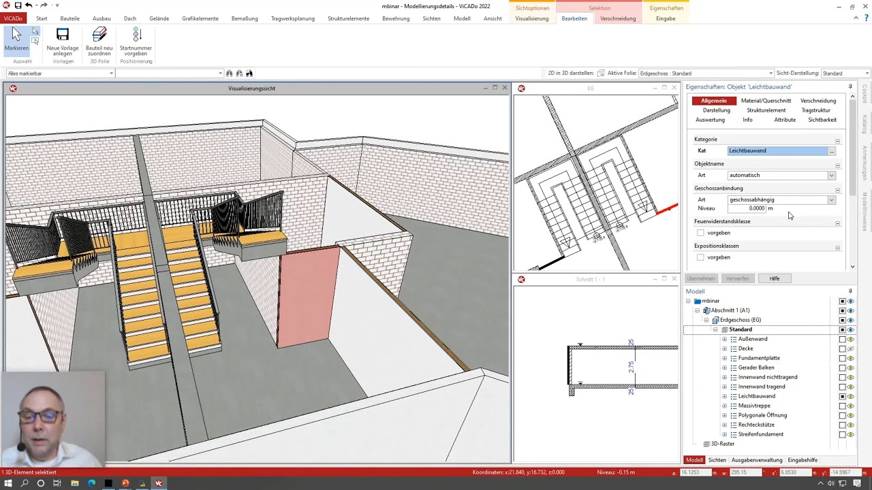The width and height of the screenshot is (872, 490).
Task: Hide the Massivtreppe layer via eye icon
Action: click(x=850, y=406)
